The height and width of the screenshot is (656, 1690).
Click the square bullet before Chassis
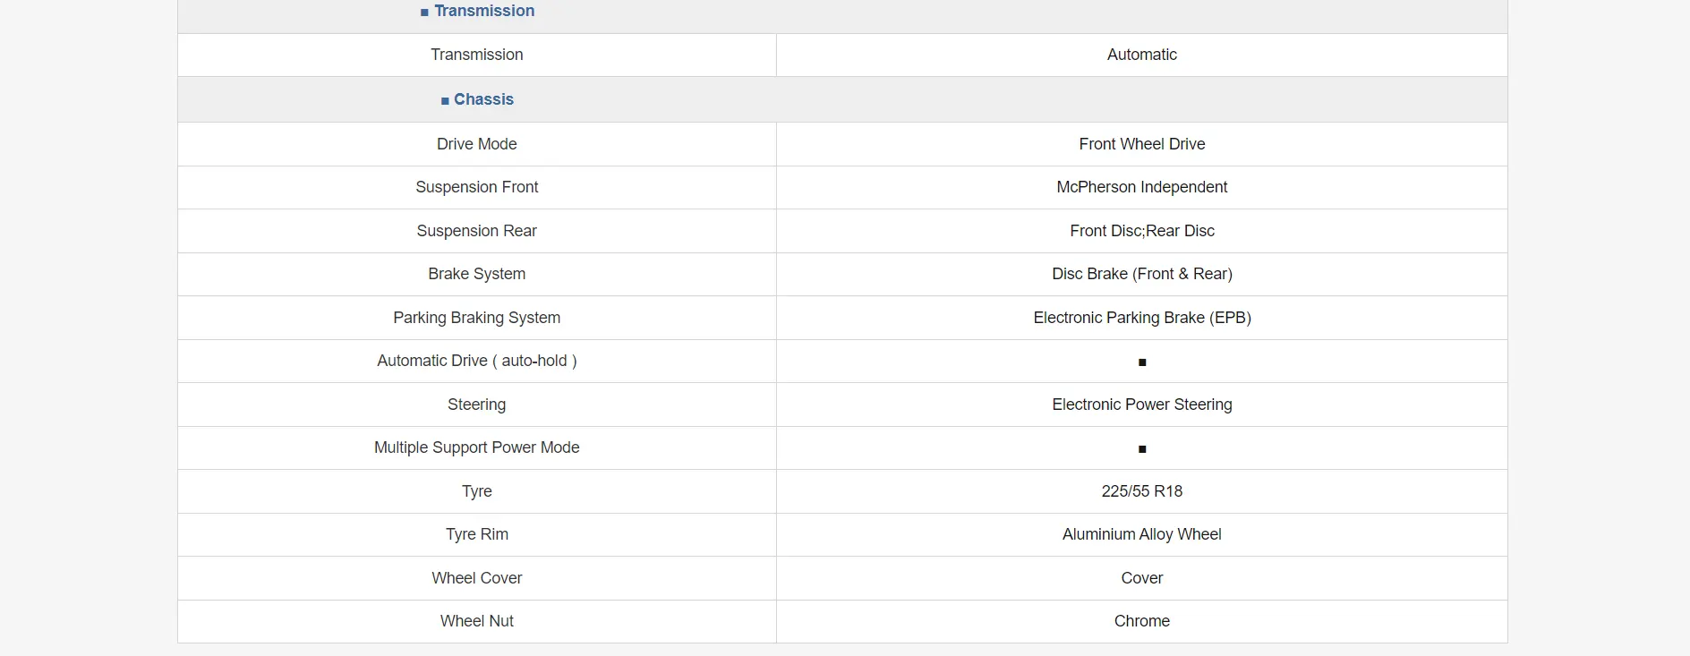pyautogui.click(x=445, y=101)
